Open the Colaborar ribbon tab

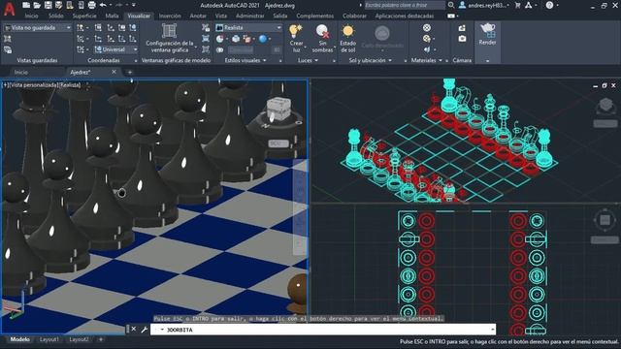(x=354, y=16)
